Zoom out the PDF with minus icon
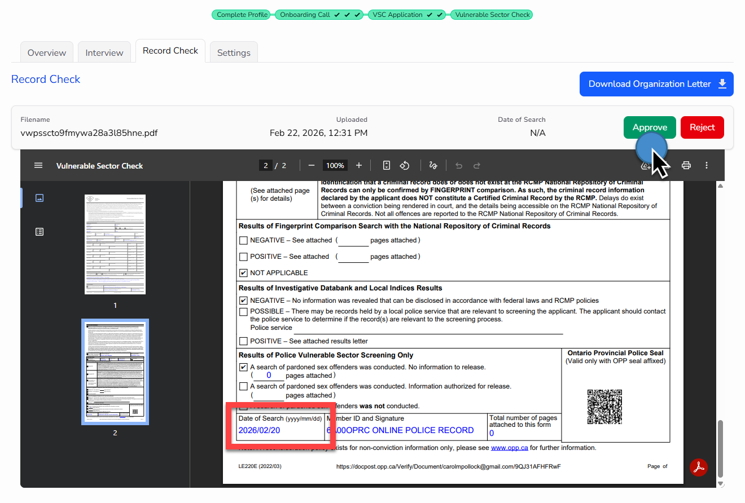Image resolution: width=745 pixels, height=503 pixels. [x=312, y=165]
